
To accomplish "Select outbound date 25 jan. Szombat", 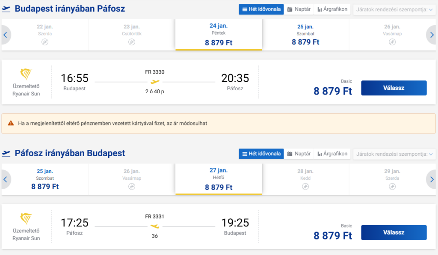I will [305, 35].
